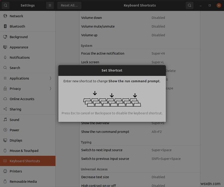Select Switch to previous input source row
224x187 pixels.
pyautogui.click(x=140, y=159)
